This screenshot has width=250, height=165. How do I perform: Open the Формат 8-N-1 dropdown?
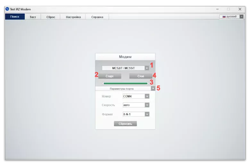(x=147, y=114)
